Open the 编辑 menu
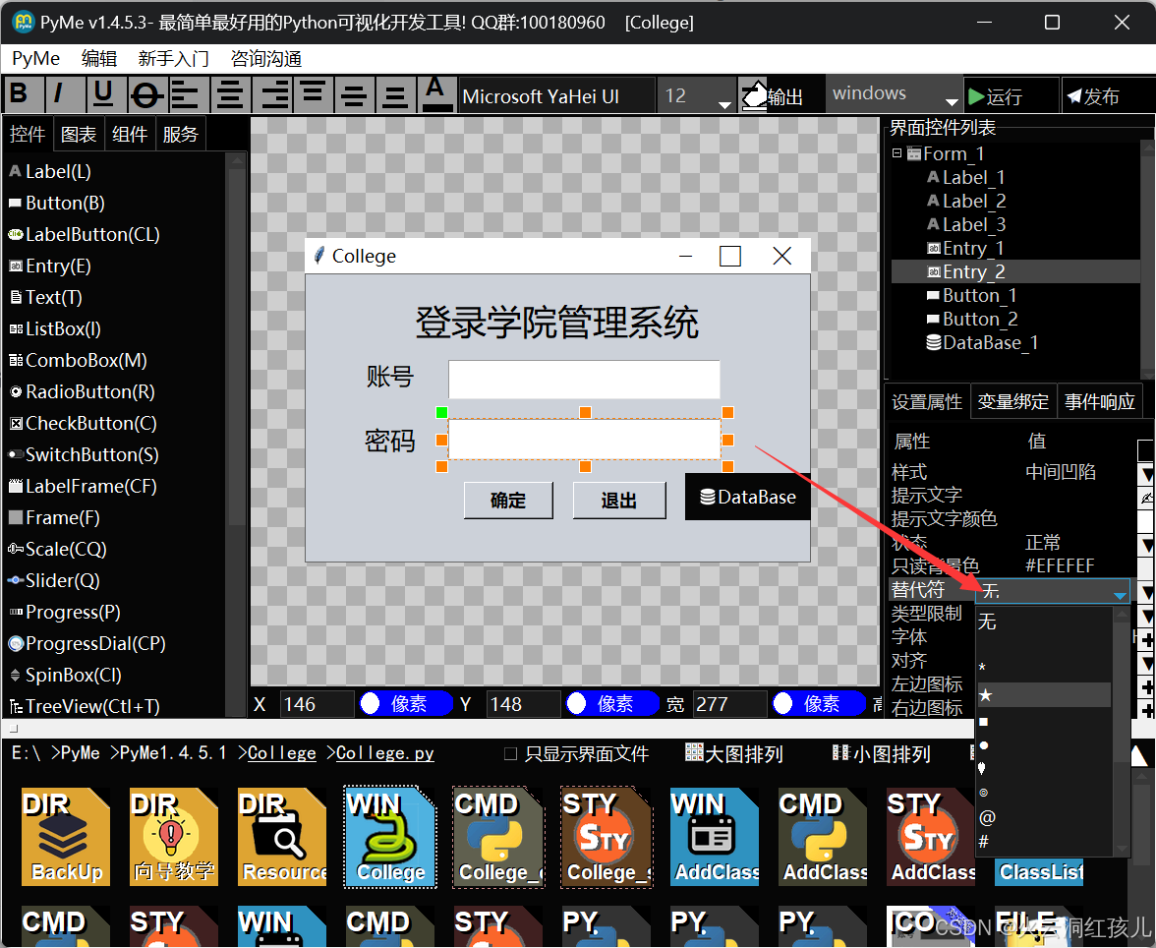 99,58
